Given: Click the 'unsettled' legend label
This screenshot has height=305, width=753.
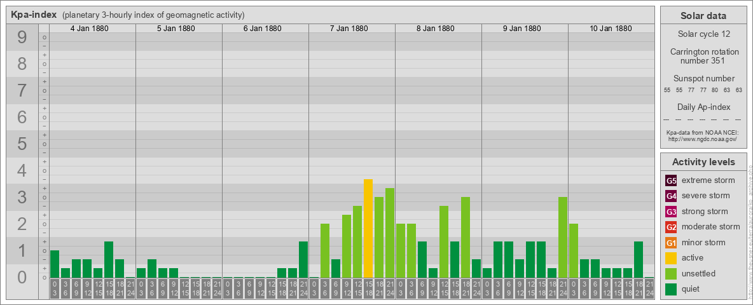Looking at the screenshot, I should pyautogui.click(x=699, y=273).
